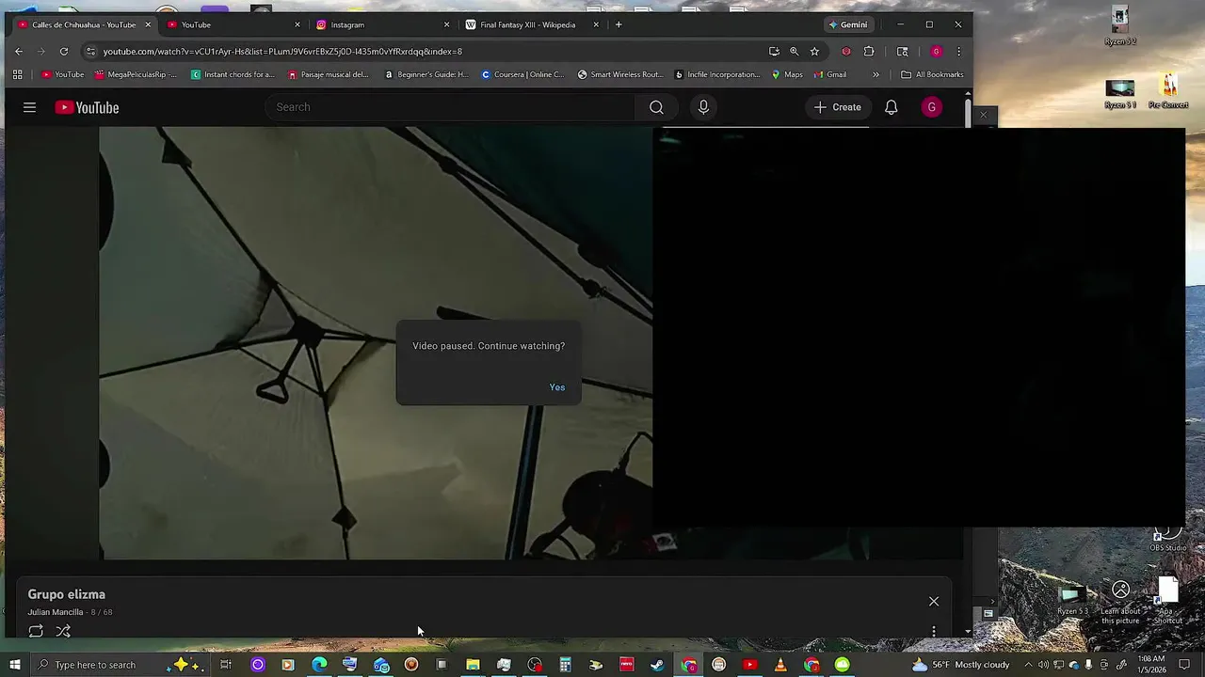Open taskbar clock showing 1:08 AM

pos(1152,665)
